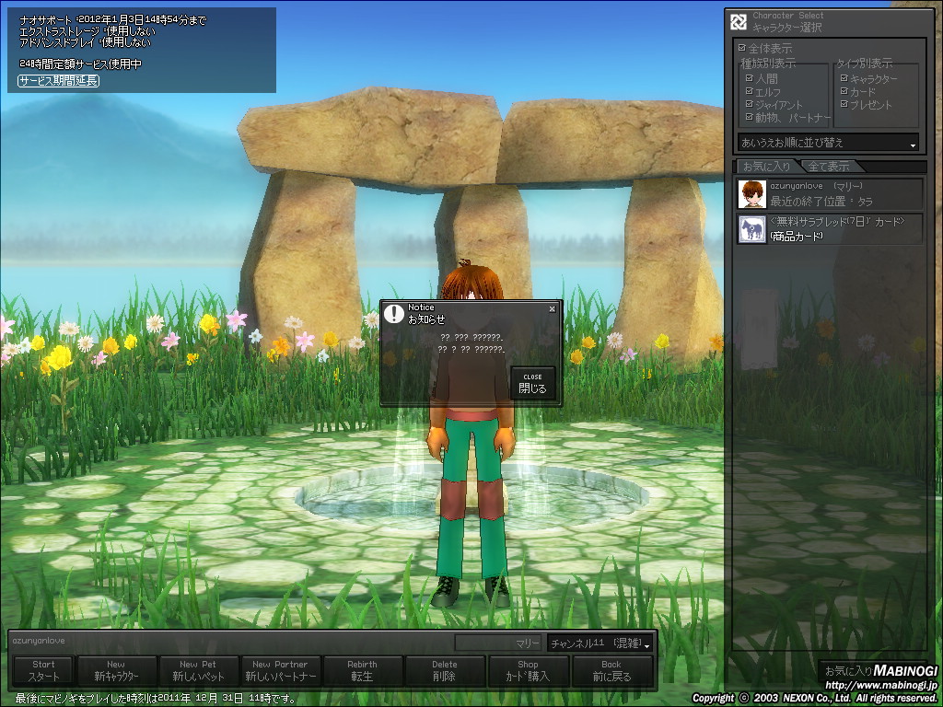Close the Notice dialog with the X
This screenshot has width=943, height=707.
pos(552,309)
